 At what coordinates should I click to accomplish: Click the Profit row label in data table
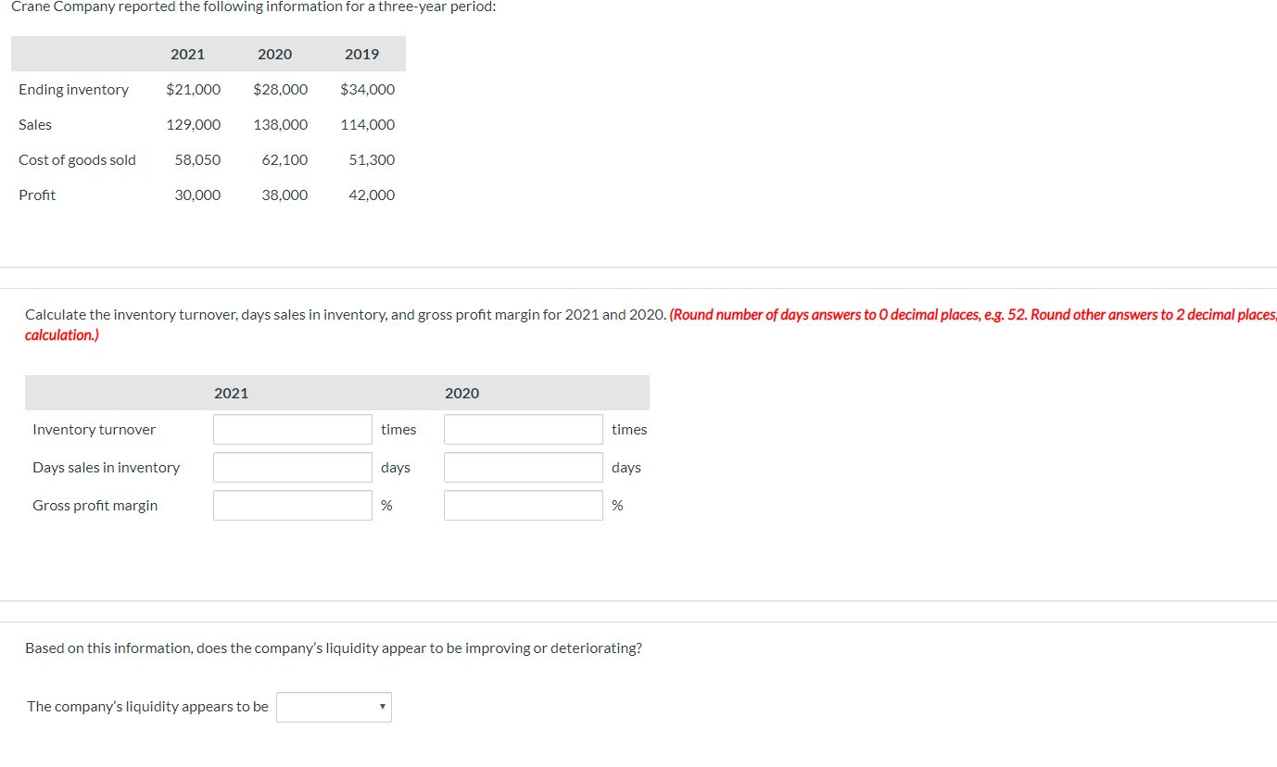[x=37, y=195]
